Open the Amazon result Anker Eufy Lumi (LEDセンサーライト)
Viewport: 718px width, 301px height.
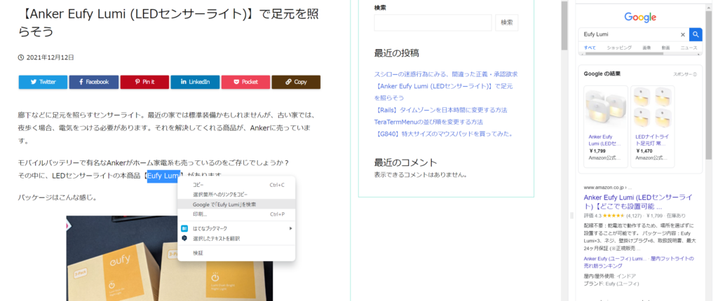point(637,202)
